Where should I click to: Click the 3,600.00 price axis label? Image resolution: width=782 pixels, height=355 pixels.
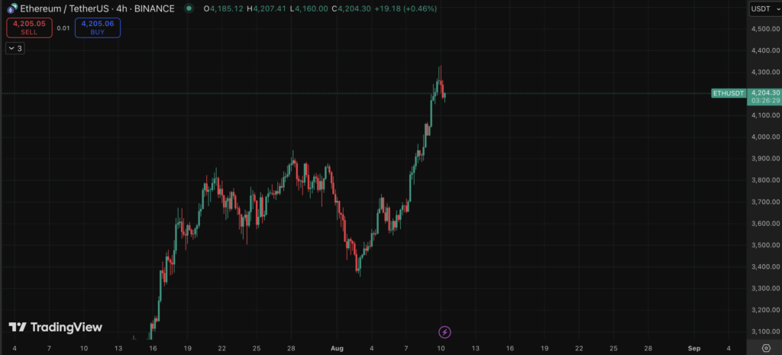(x=765, y=224)
